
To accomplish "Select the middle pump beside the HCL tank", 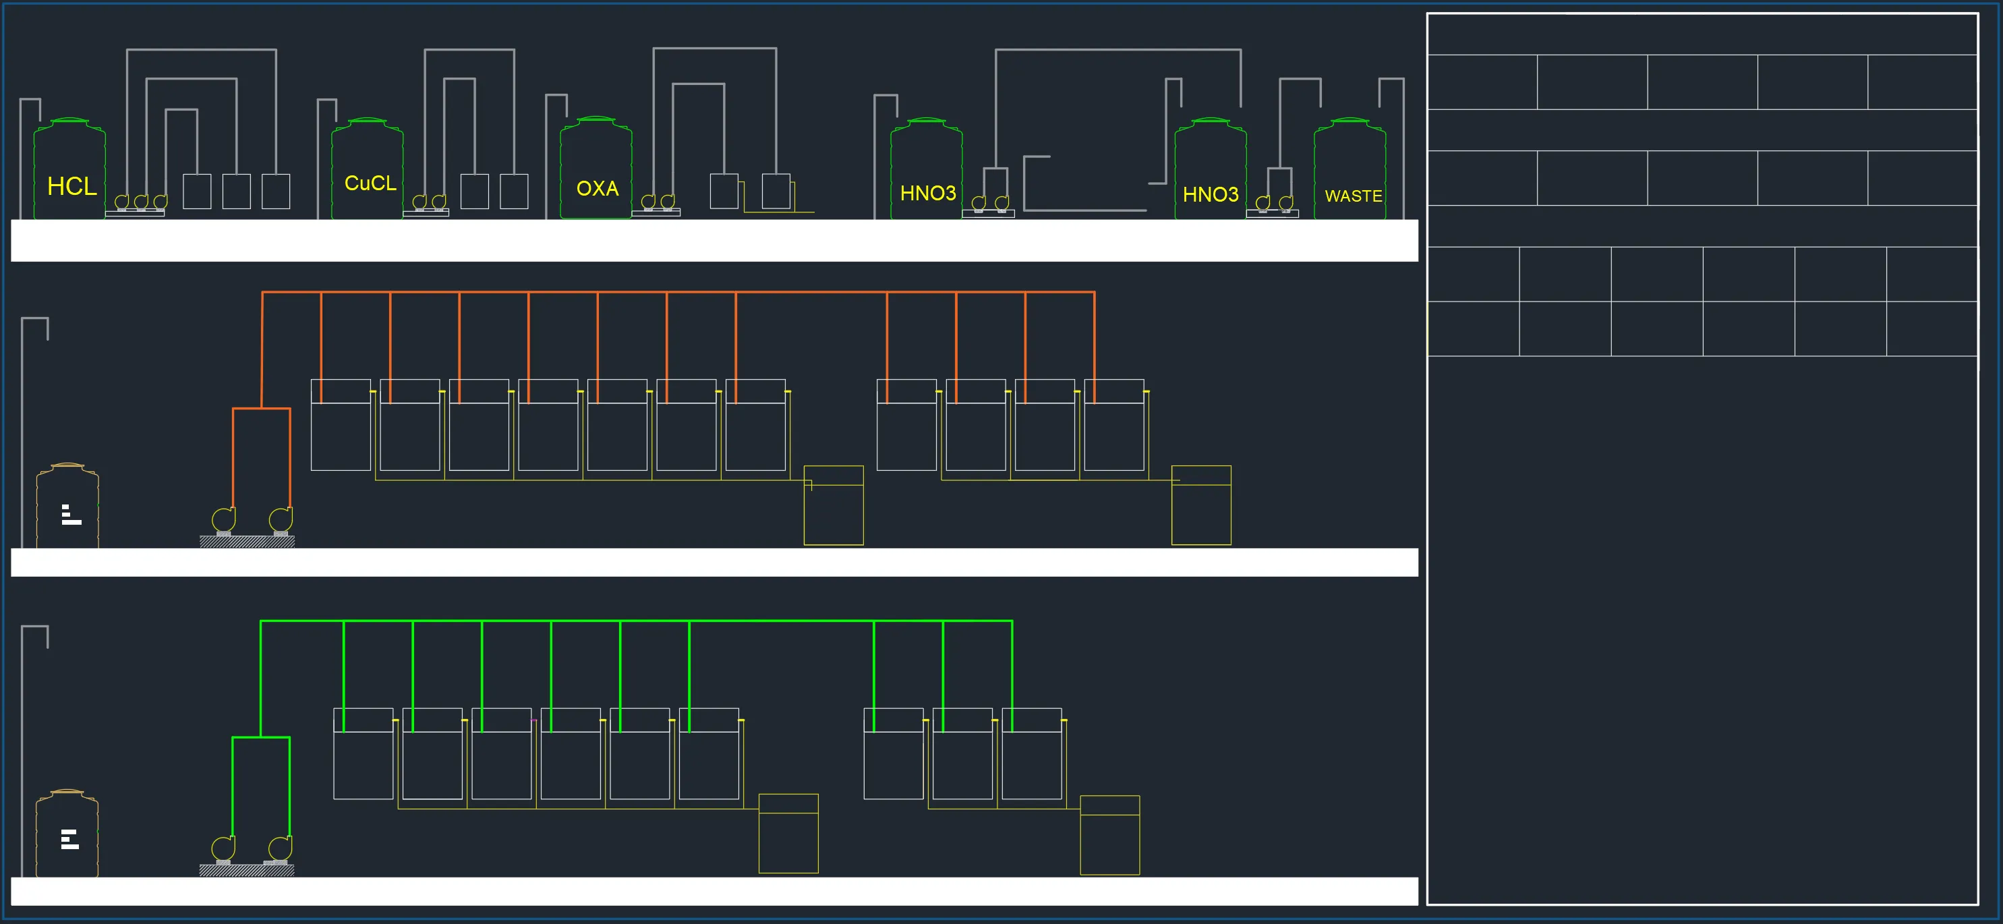I will [141, 202].
